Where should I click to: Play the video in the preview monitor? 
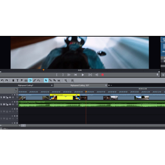[x=82, y=75]
